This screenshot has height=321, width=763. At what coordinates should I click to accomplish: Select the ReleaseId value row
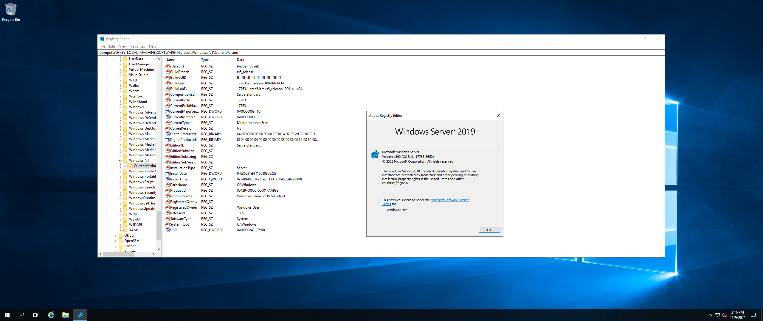pyautogui.click(x=242, y=213)
